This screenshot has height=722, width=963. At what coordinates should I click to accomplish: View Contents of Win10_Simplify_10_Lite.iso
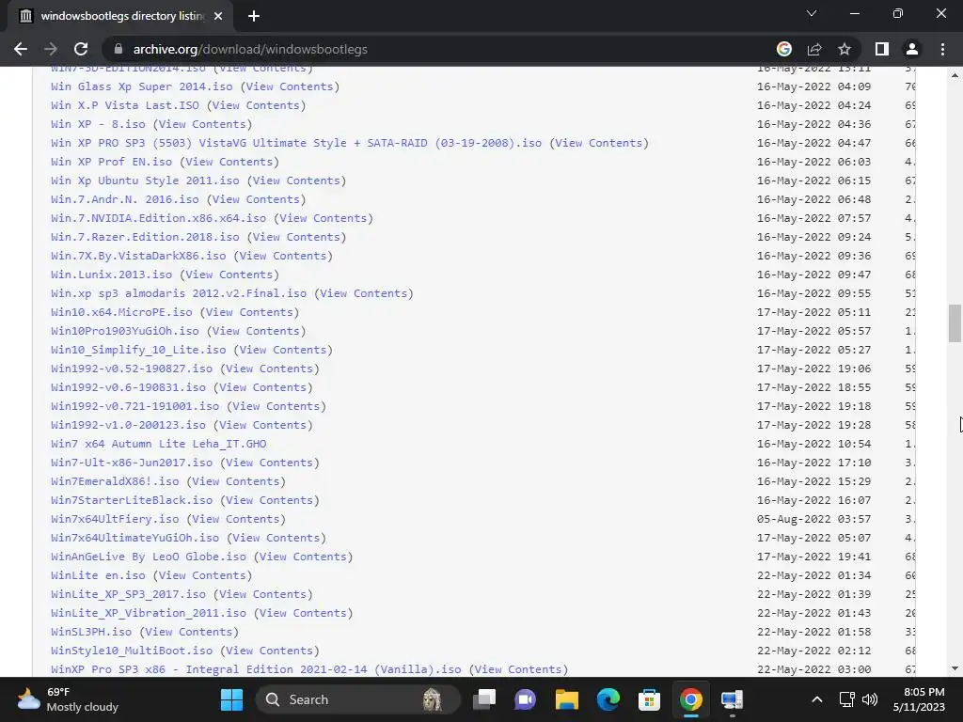(283, 350)
